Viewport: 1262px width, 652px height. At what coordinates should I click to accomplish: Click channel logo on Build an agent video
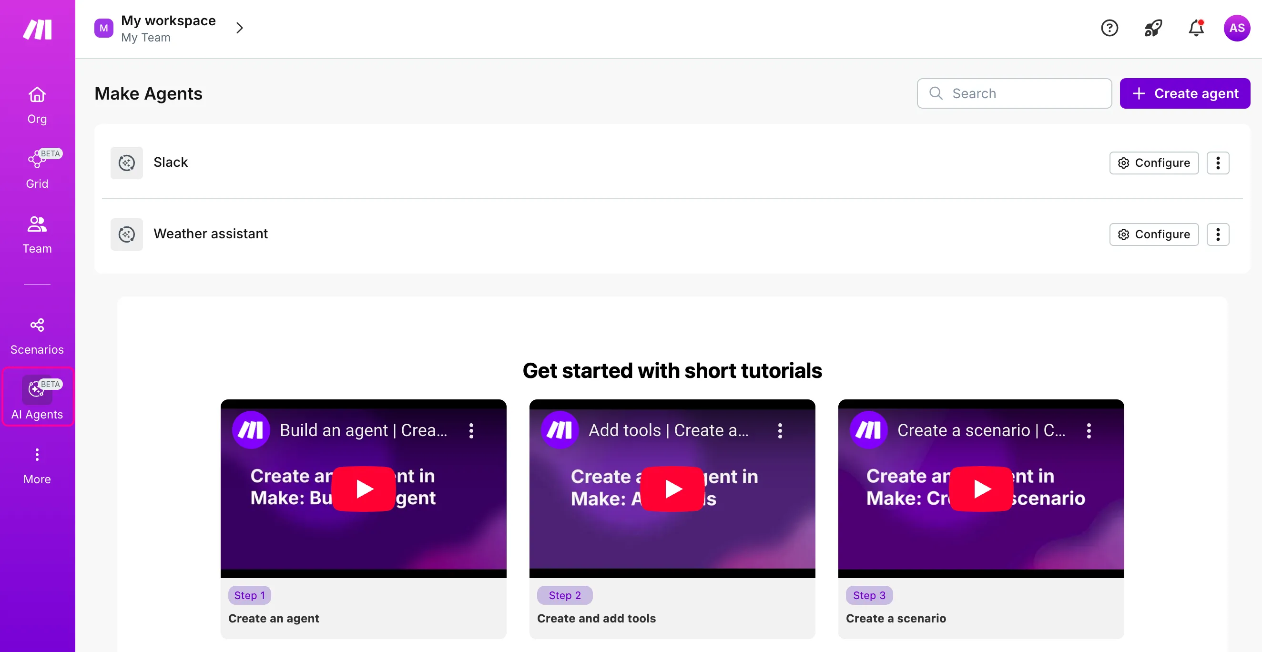[251, 430]
